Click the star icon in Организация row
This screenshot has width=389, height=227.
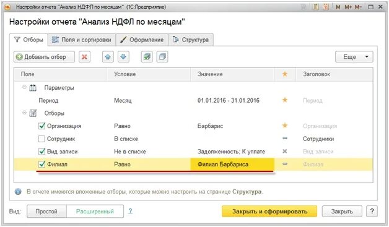[x=285, y=126]
